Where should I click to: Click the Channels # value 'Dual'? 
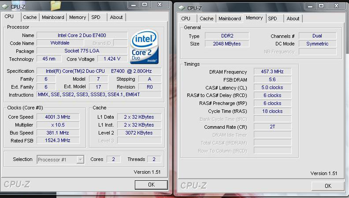click(x=317, y=36)
